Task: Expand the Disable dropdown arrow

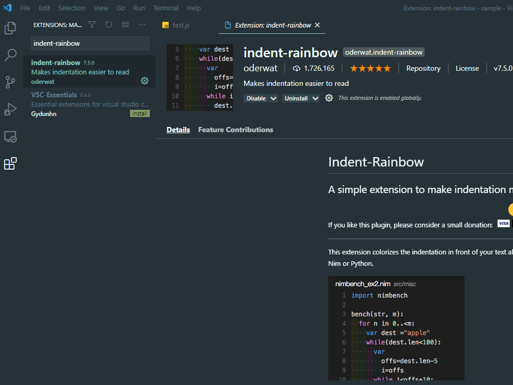Action: (x=273, y=98)
